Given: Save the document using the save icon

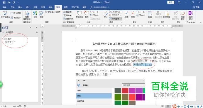Looking at the screenshot, I should tap(4, 2).
